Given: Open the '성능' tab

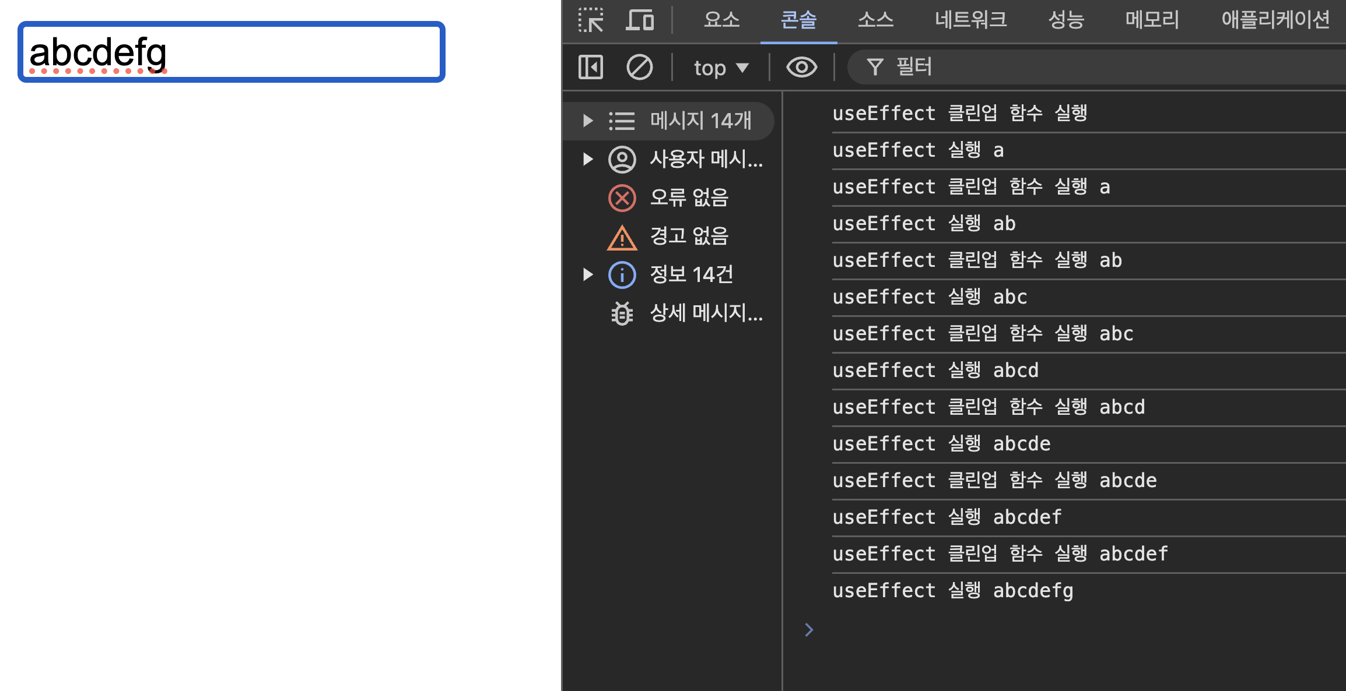Looking at the screenshot, I should pos(1066,20).
